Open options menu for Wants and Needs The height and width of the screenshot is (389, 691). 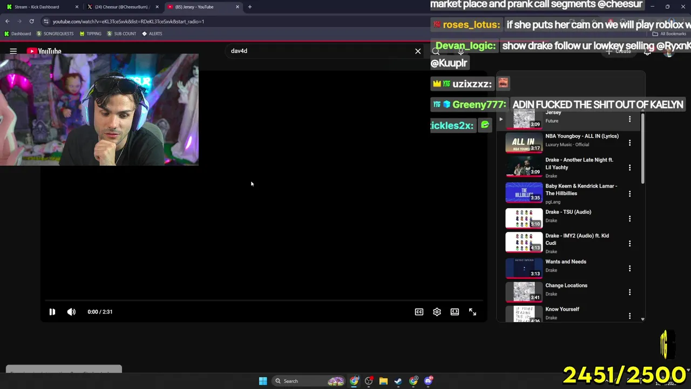pyautogui.click(x=629, y=269)
